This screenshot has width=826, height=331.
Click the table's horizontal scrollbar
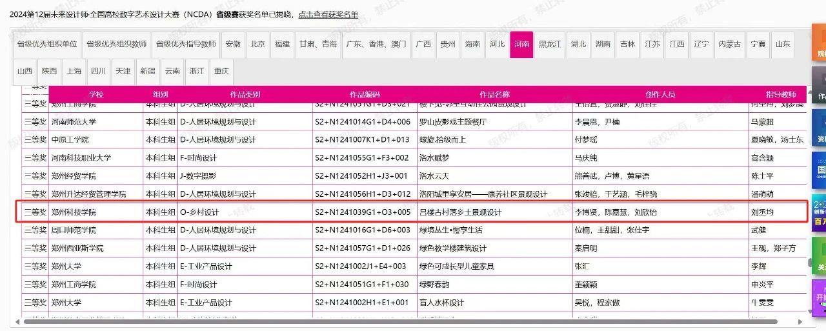point(400,321)
